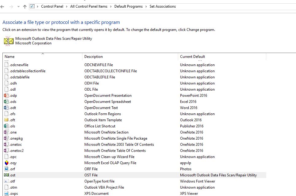
Task: Select the .ofs blank file icon
Action: pos(6,114)
